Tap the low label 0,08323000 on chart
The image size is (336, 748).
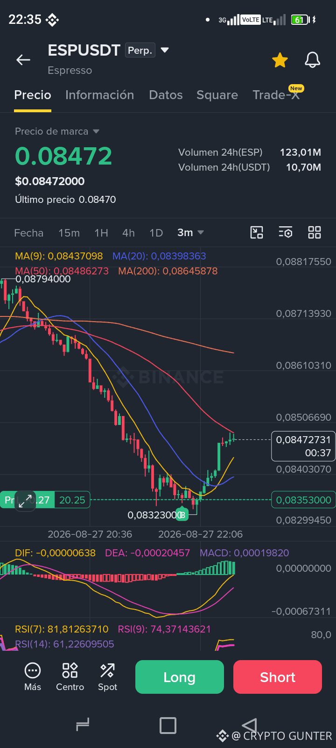(x=155, y=515)
